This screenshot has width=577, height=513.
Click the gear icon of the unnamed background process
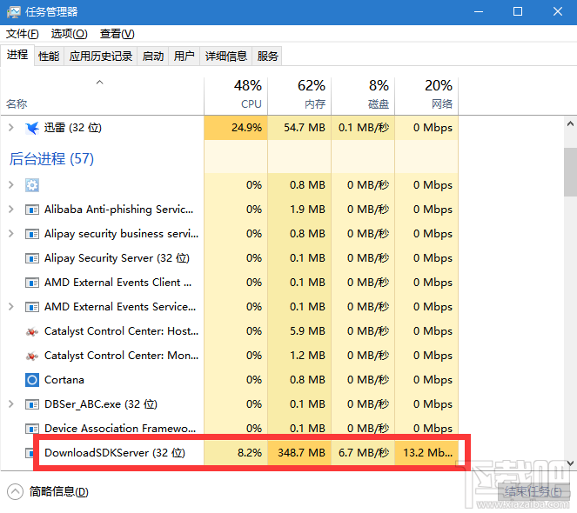click(32, 185)
